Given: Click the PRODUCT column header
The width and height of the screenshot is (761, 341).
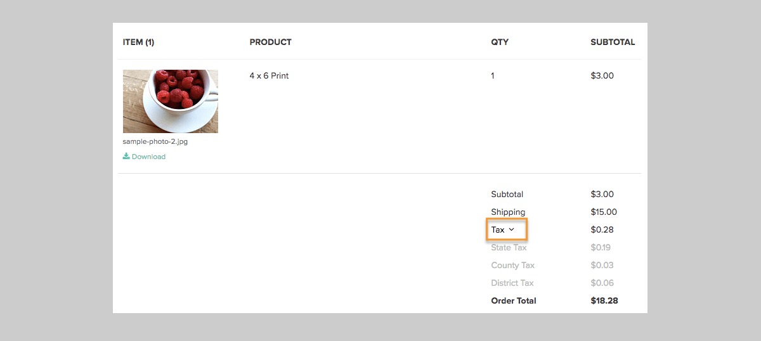Looking at the screenshot, I should click(x=271, y=42).
